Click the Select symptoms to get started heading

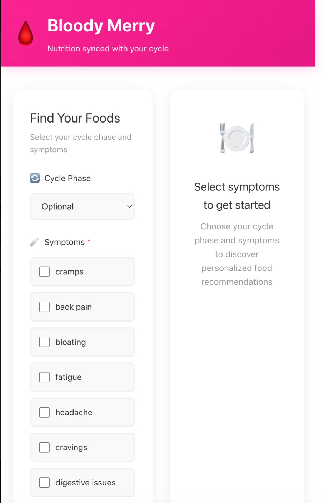tap(237, 196)
